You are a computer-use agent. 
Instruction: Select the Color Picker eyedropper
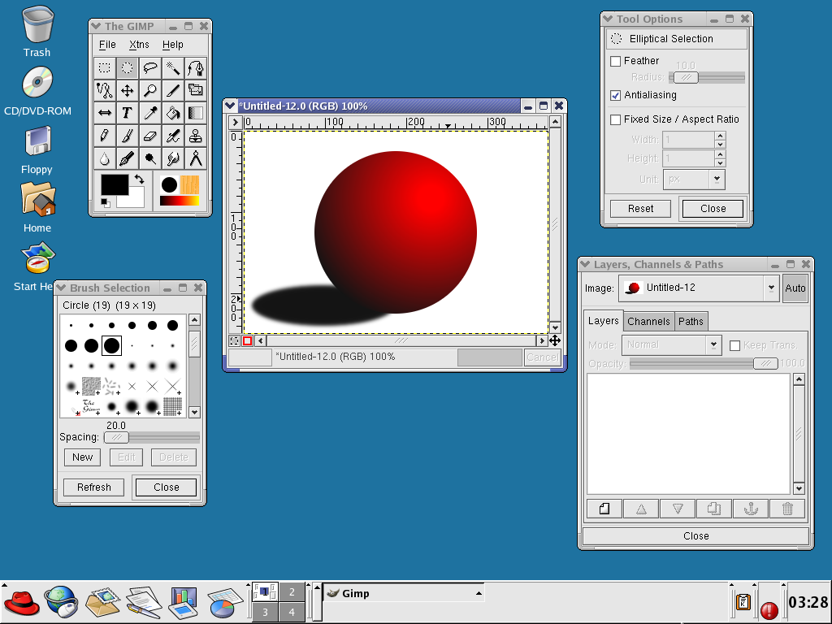pos(150,113)
